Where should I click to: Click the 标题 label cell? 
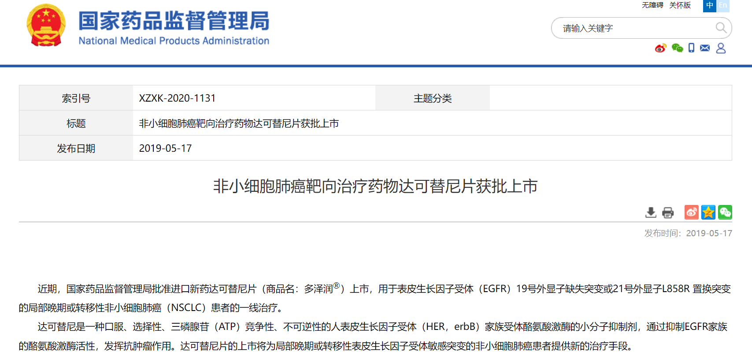76,123
